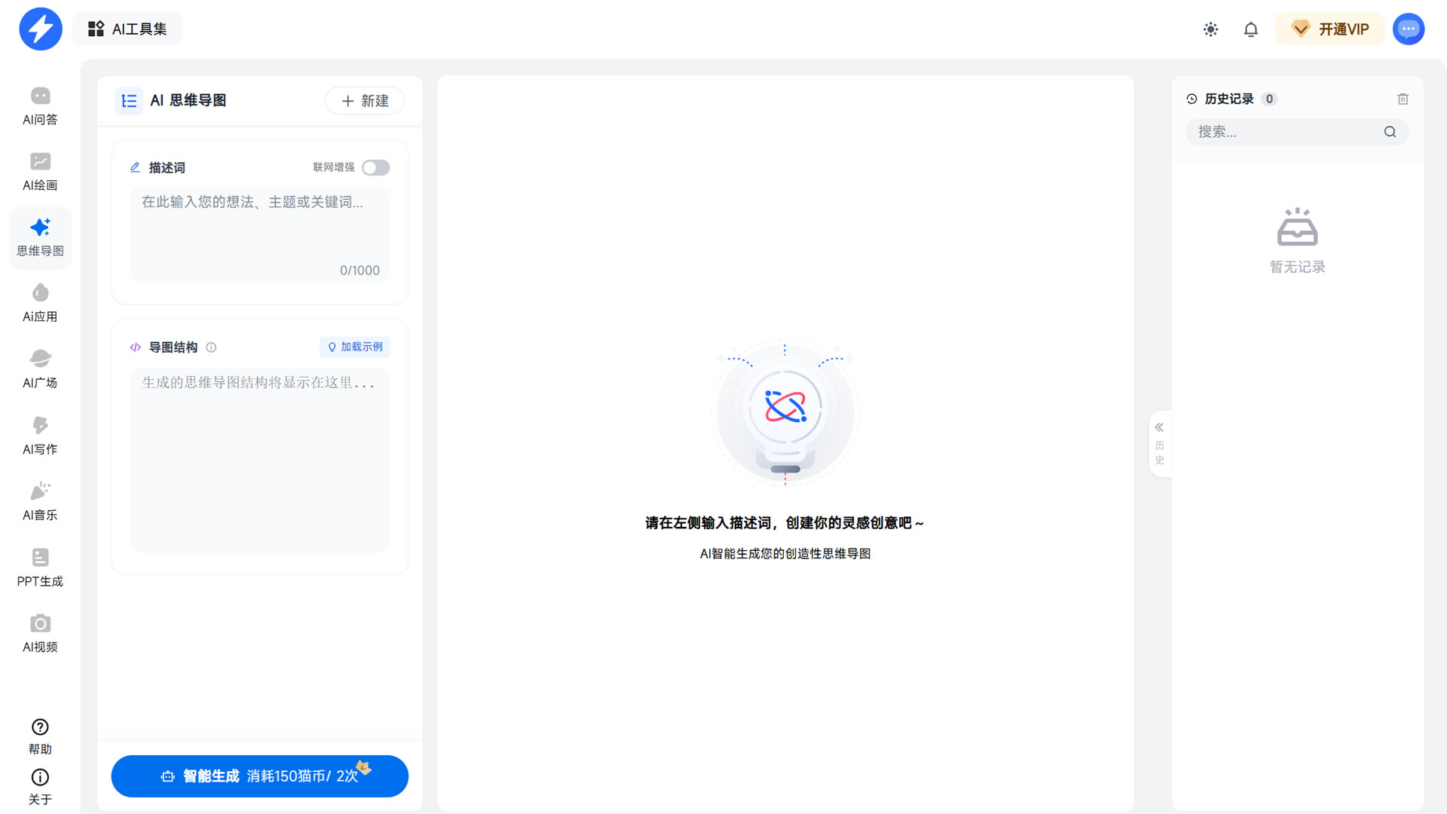Viewport: 1447px width, 814px height.
Task: Click 新建 to create a new mind map
Action: [364, 100]
